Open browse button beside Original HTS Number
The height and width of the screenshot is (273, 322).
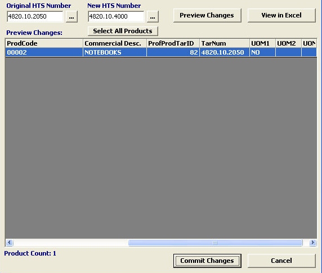71,17
